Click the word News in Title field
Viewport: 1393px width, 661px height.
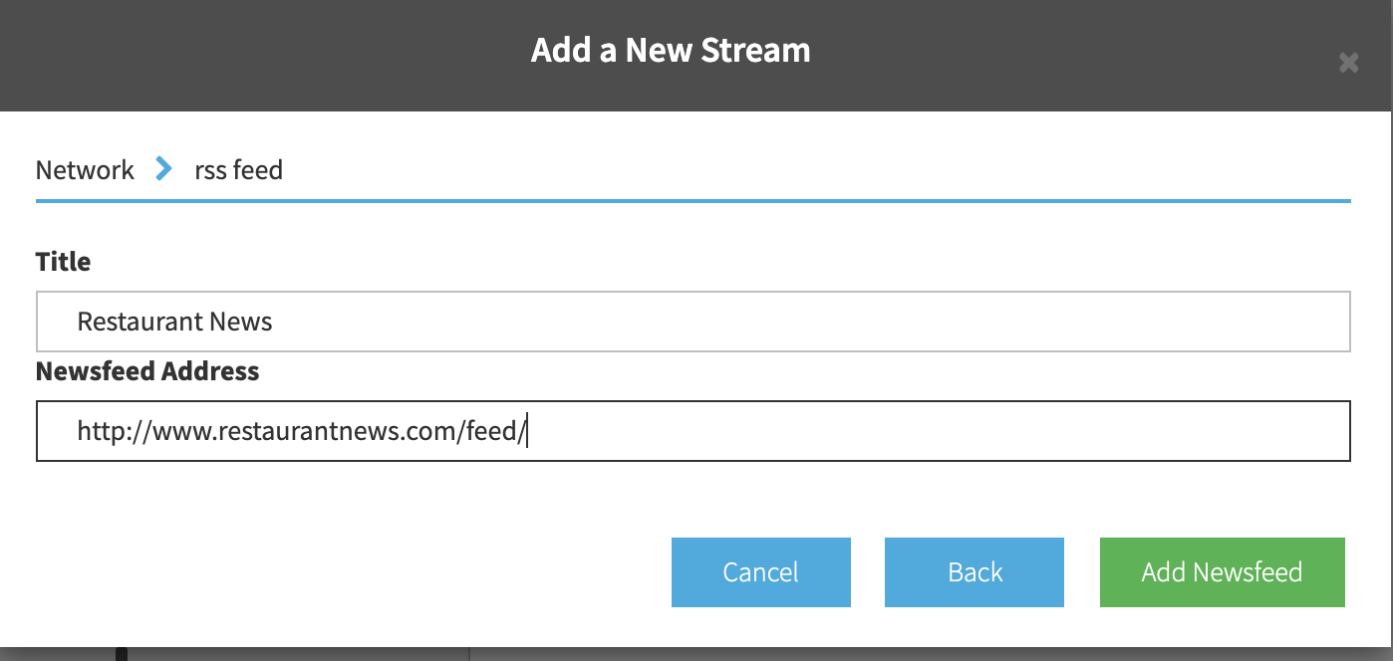tap(240, 322)
